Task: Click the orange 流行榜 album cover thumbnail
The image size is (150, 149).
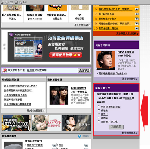Action: [x=57, y=8]
